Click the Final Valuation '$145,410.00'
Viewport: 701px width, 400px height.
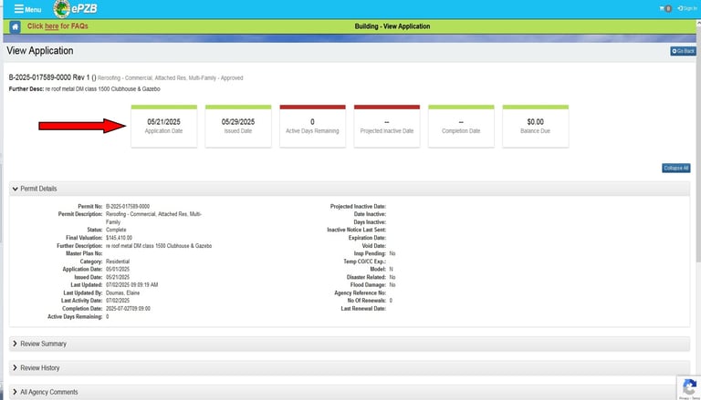119,238
